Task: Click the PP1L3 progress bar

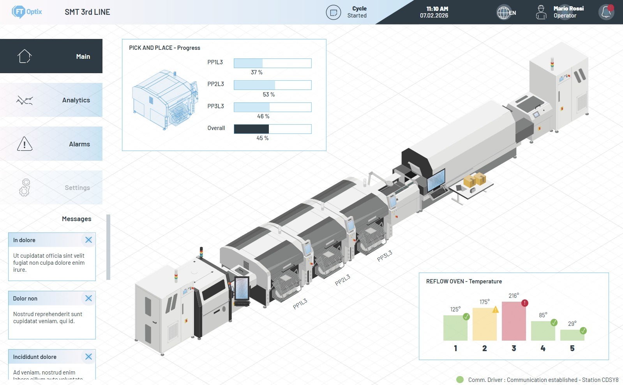Action: [272, 63]
